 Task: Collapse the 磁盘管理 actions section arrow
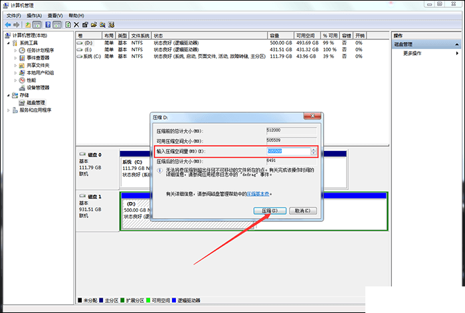(457, 45)
